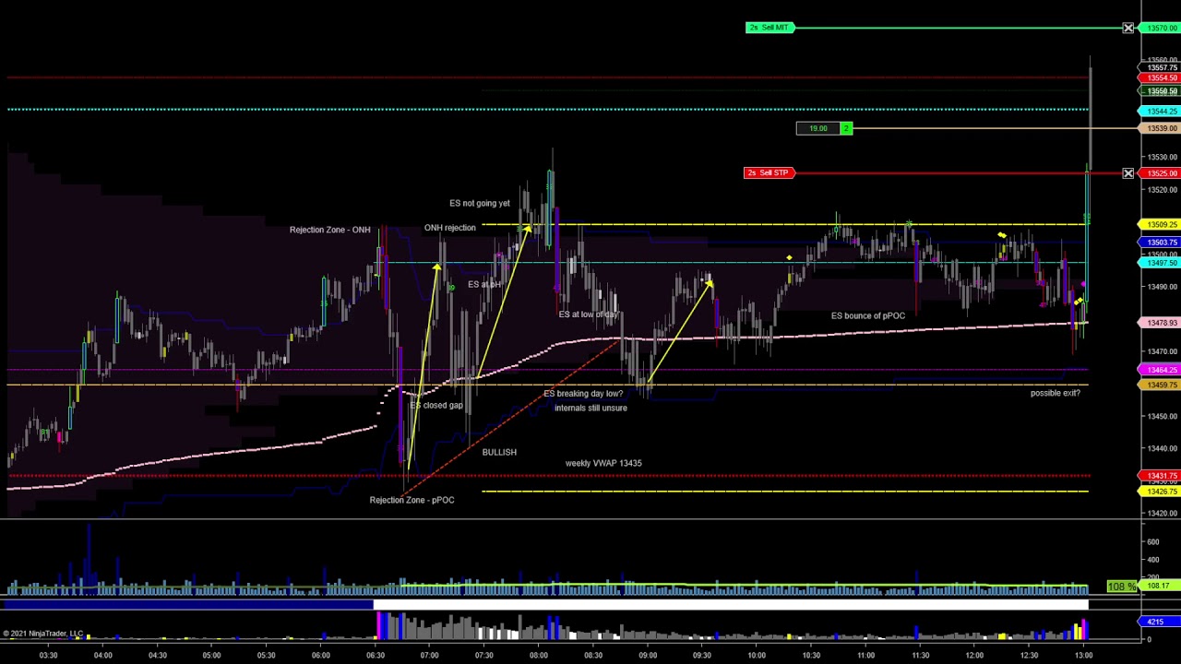Click the 13557.75 current price marker

(x=1160, y=67)
